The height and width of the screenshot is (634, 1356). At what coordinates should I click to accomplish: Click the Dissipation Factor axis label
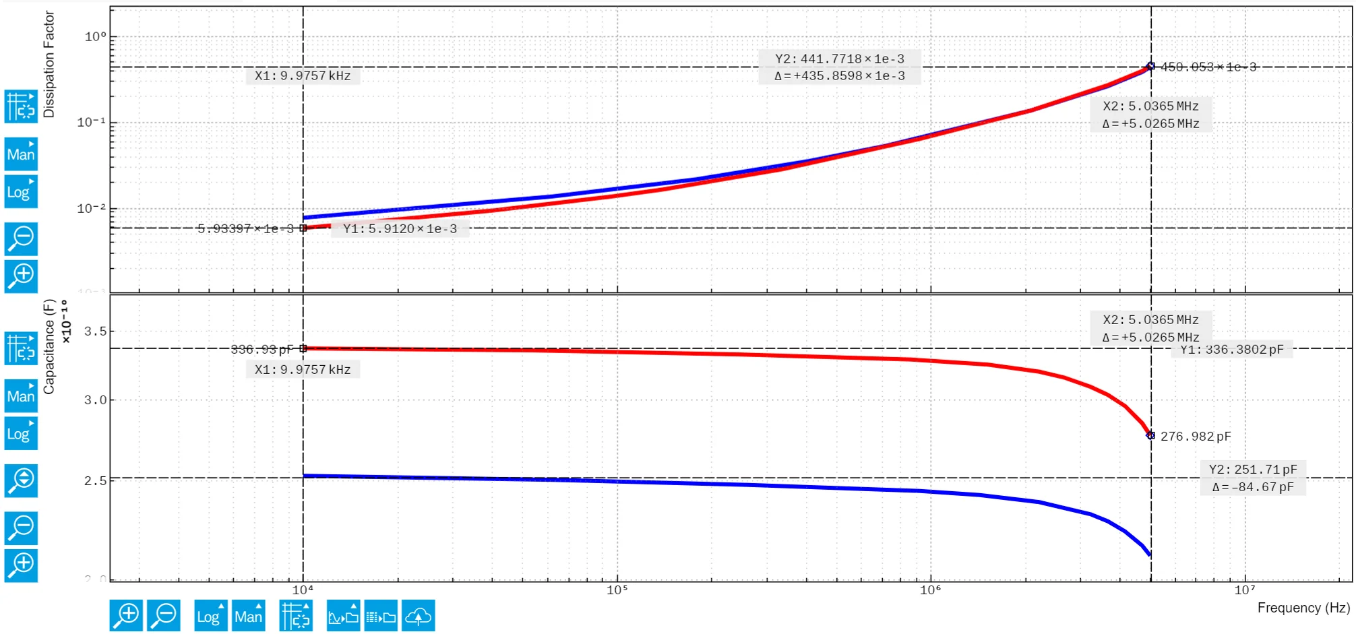tap(49, 65)
